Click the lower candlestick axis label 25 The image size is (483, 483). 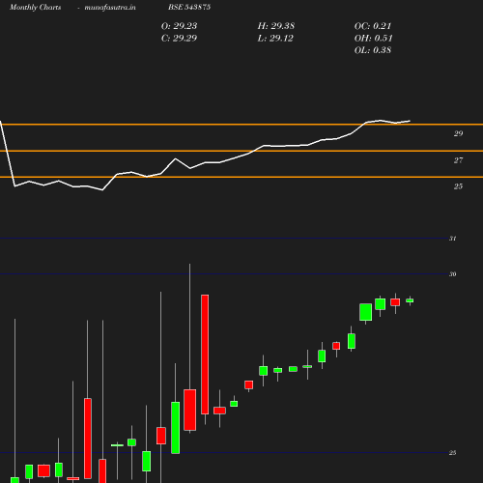coord(452,453)
